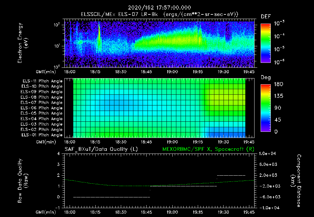This screenshot has width=314, height=217.
Task: Click the 2.0e+03 tick on the distance axis
Action: pos(268,175)
